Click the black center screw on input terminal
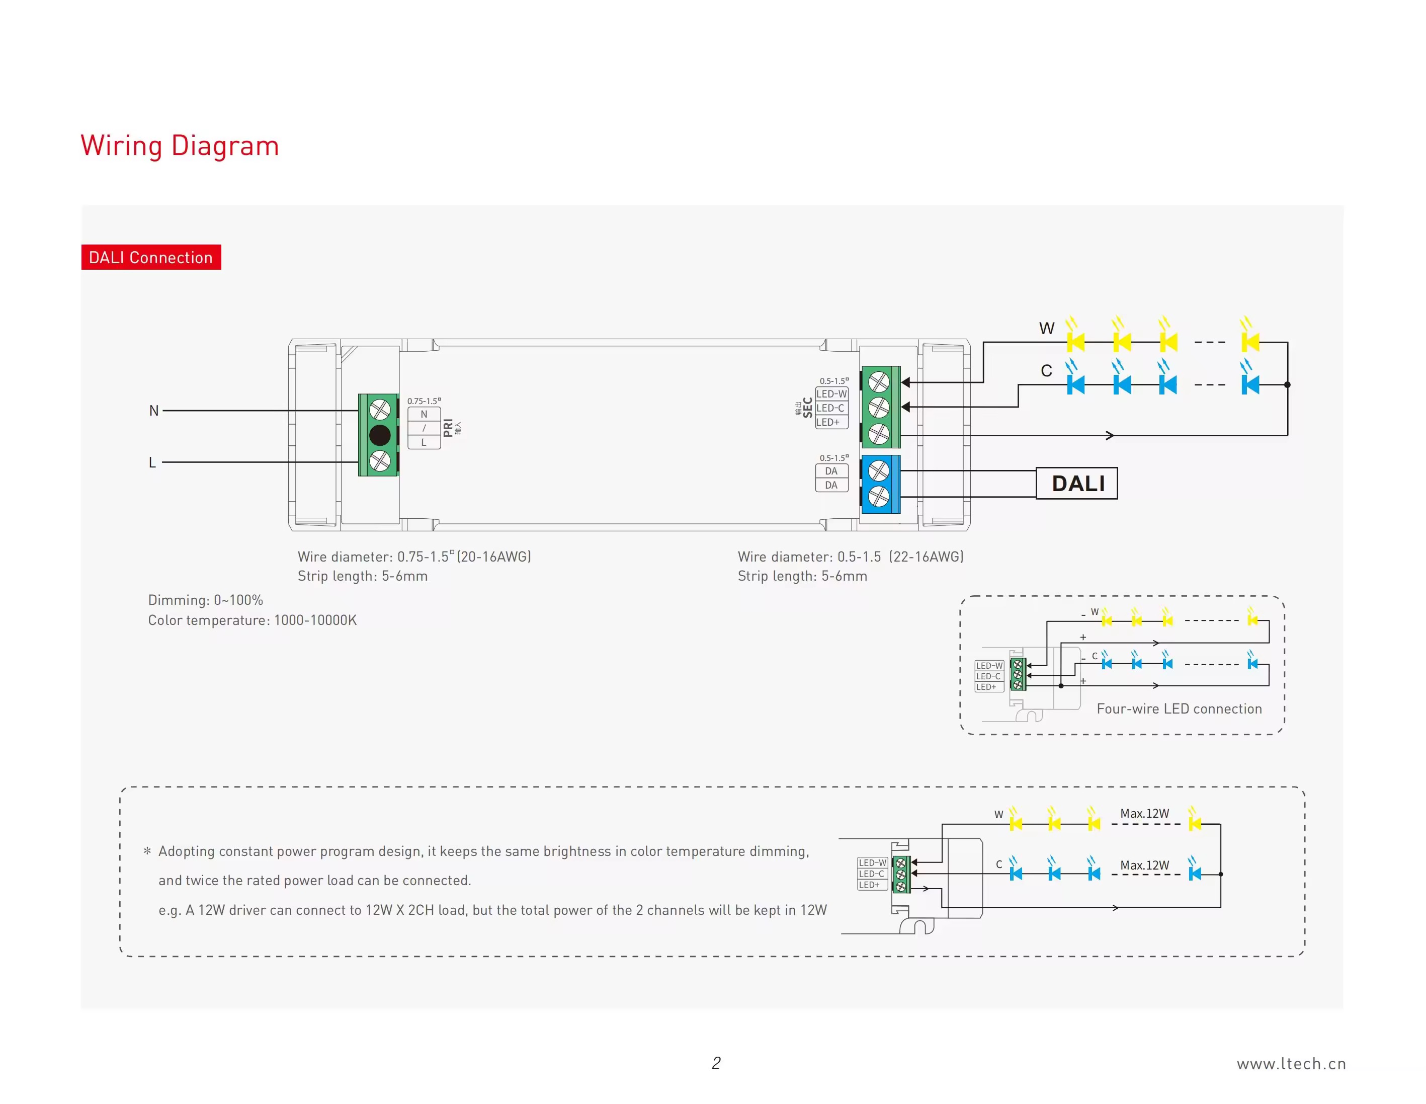 [x=379, y=435]
